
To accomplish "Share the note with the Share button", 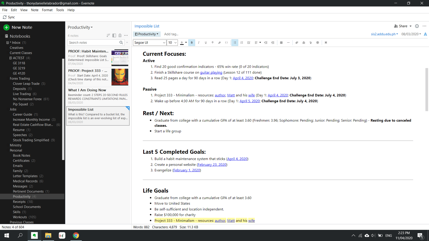I will (x=401, y=26).
